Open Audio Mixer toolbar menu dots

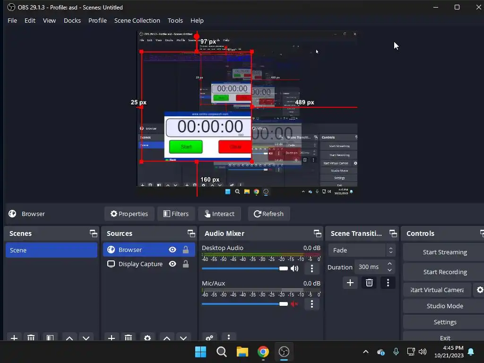click(x=228, y=337)
